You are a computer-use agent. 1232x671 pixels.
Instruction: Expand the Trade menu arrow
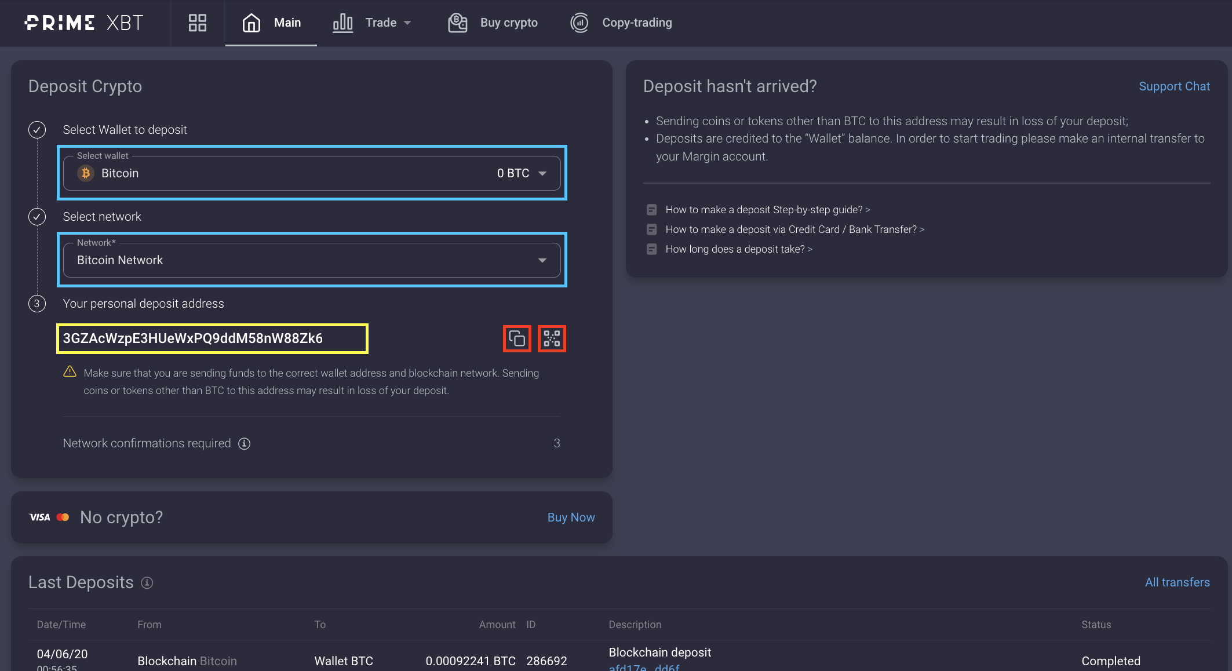(x=407, y=23)
